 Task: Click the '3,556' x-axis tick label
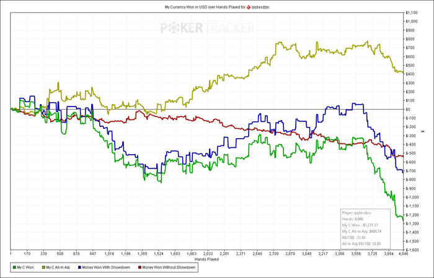click(x=356, y=253)
